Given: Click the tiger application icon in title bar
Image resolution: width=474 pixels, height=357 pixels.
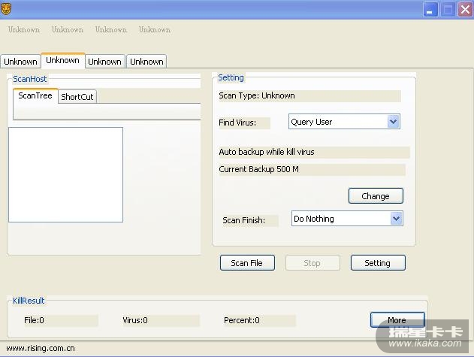Looking at the screenshot, I should click(9, 9).
